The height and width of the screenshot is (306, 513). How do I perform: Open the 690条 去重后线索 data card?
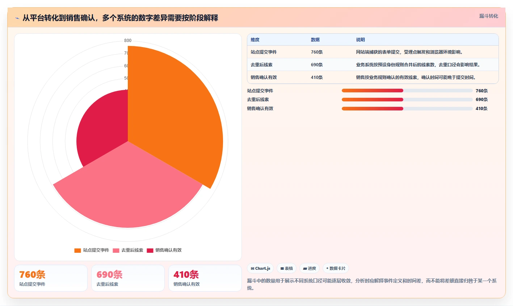[x=128, y=278]
